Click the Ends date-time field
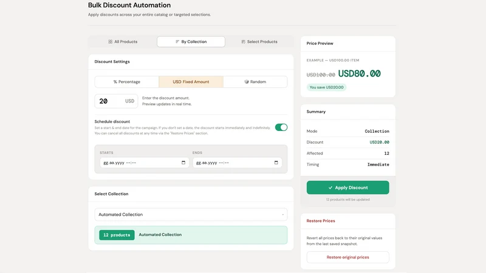Viewport: 486px width, 273px height. coord(237,163)
